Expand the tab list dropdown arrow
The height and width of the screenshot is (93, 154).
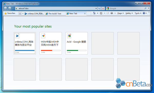click(23, 13)
